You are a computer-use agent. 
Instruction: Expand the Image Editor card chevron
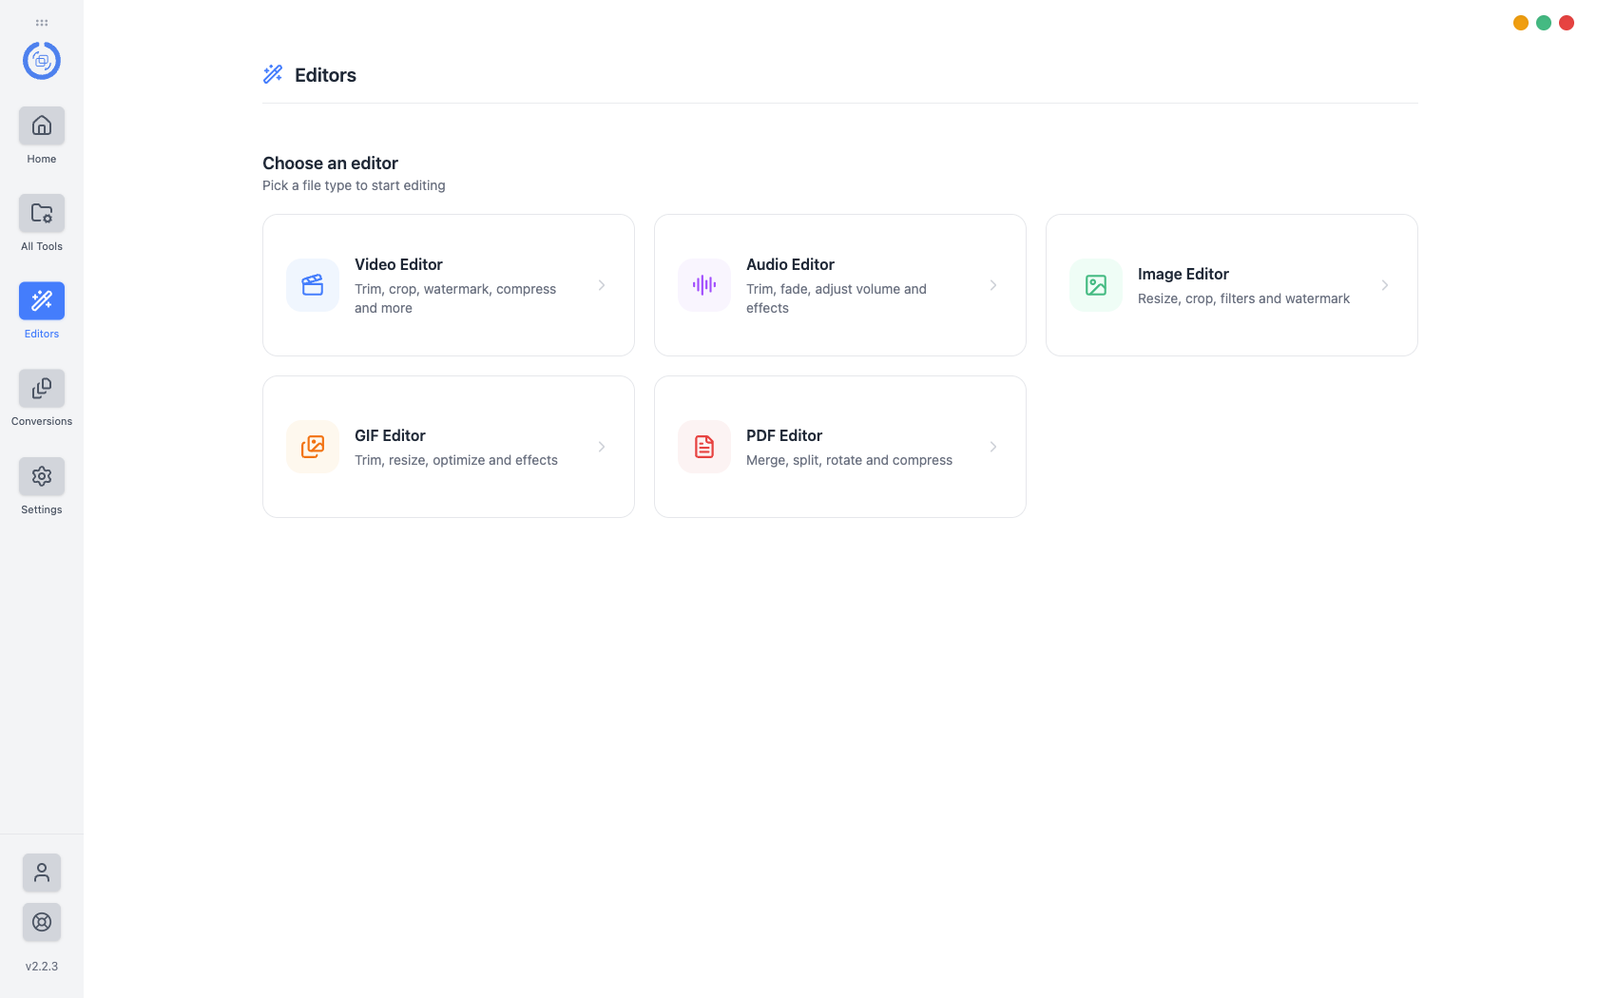click(x=1385, y=285)
